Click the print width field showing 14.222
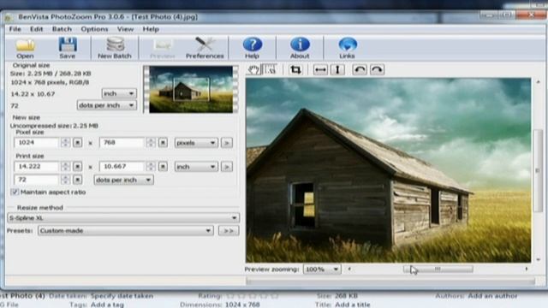This screenshot has width=548, height=308. click(36, 167)
